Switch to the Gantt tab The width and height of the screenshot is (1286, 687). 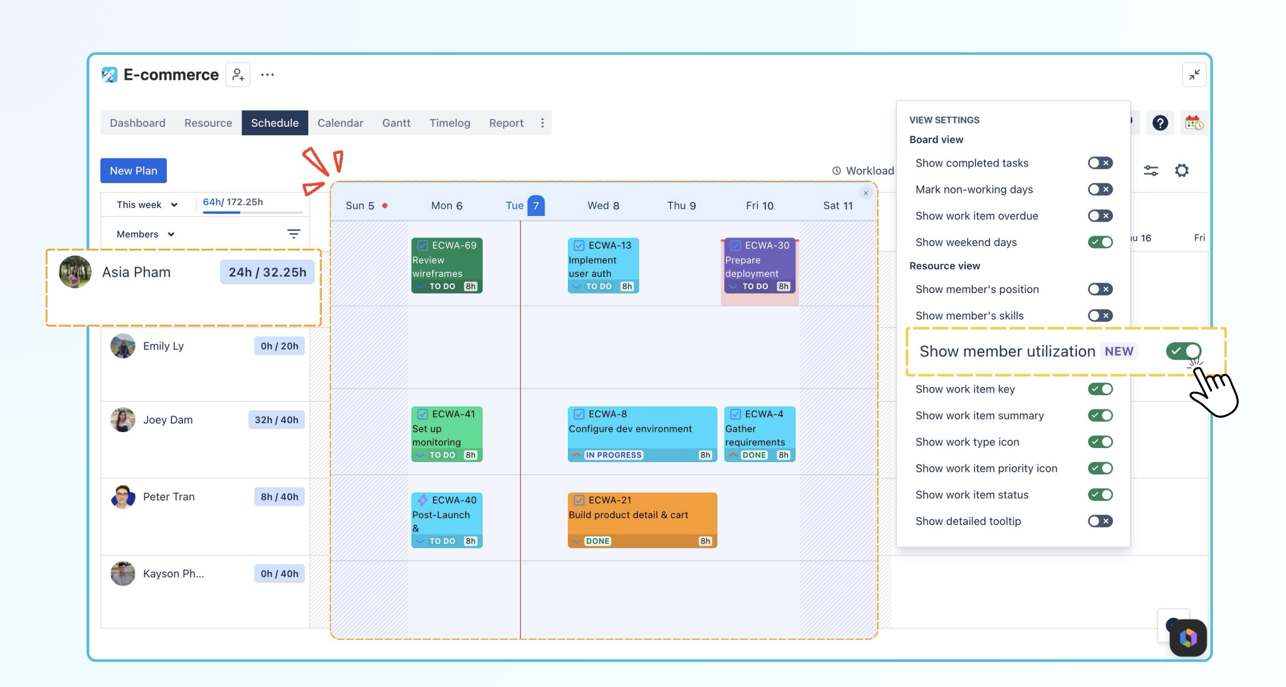click(396, 123)
